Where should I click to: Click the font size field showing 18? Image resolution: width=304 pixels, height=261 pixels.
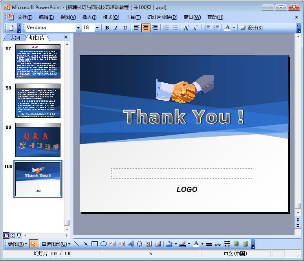pyautogui.click(x=88, y=28)
